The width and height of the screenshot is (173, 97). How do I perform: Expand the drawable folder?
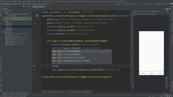tap(6, 23)
